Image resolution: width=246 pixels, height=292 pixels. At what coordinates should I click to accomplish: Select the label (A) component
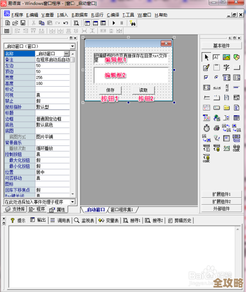[x=216, y=57]
